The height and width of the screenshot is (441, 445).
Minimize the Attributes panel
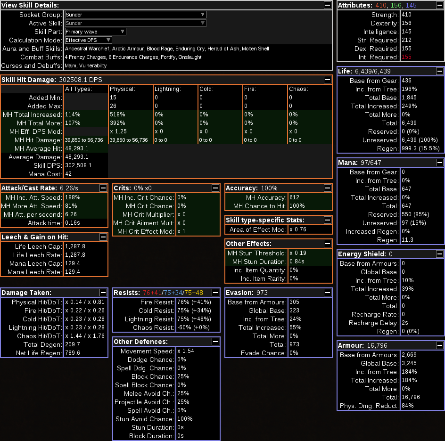[439, 5]
